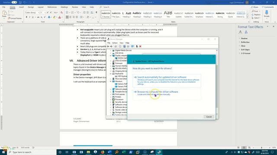
Task: Expand the Disk drives tree node
Action: point(111,53)
